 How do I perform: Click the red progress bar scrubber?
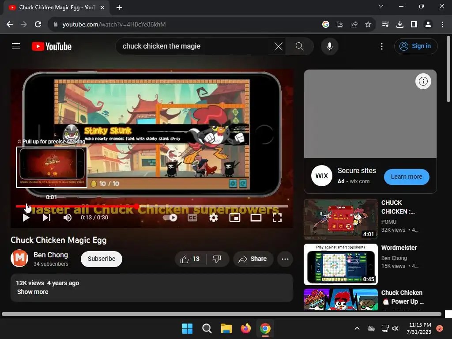[x=137, y=207]
